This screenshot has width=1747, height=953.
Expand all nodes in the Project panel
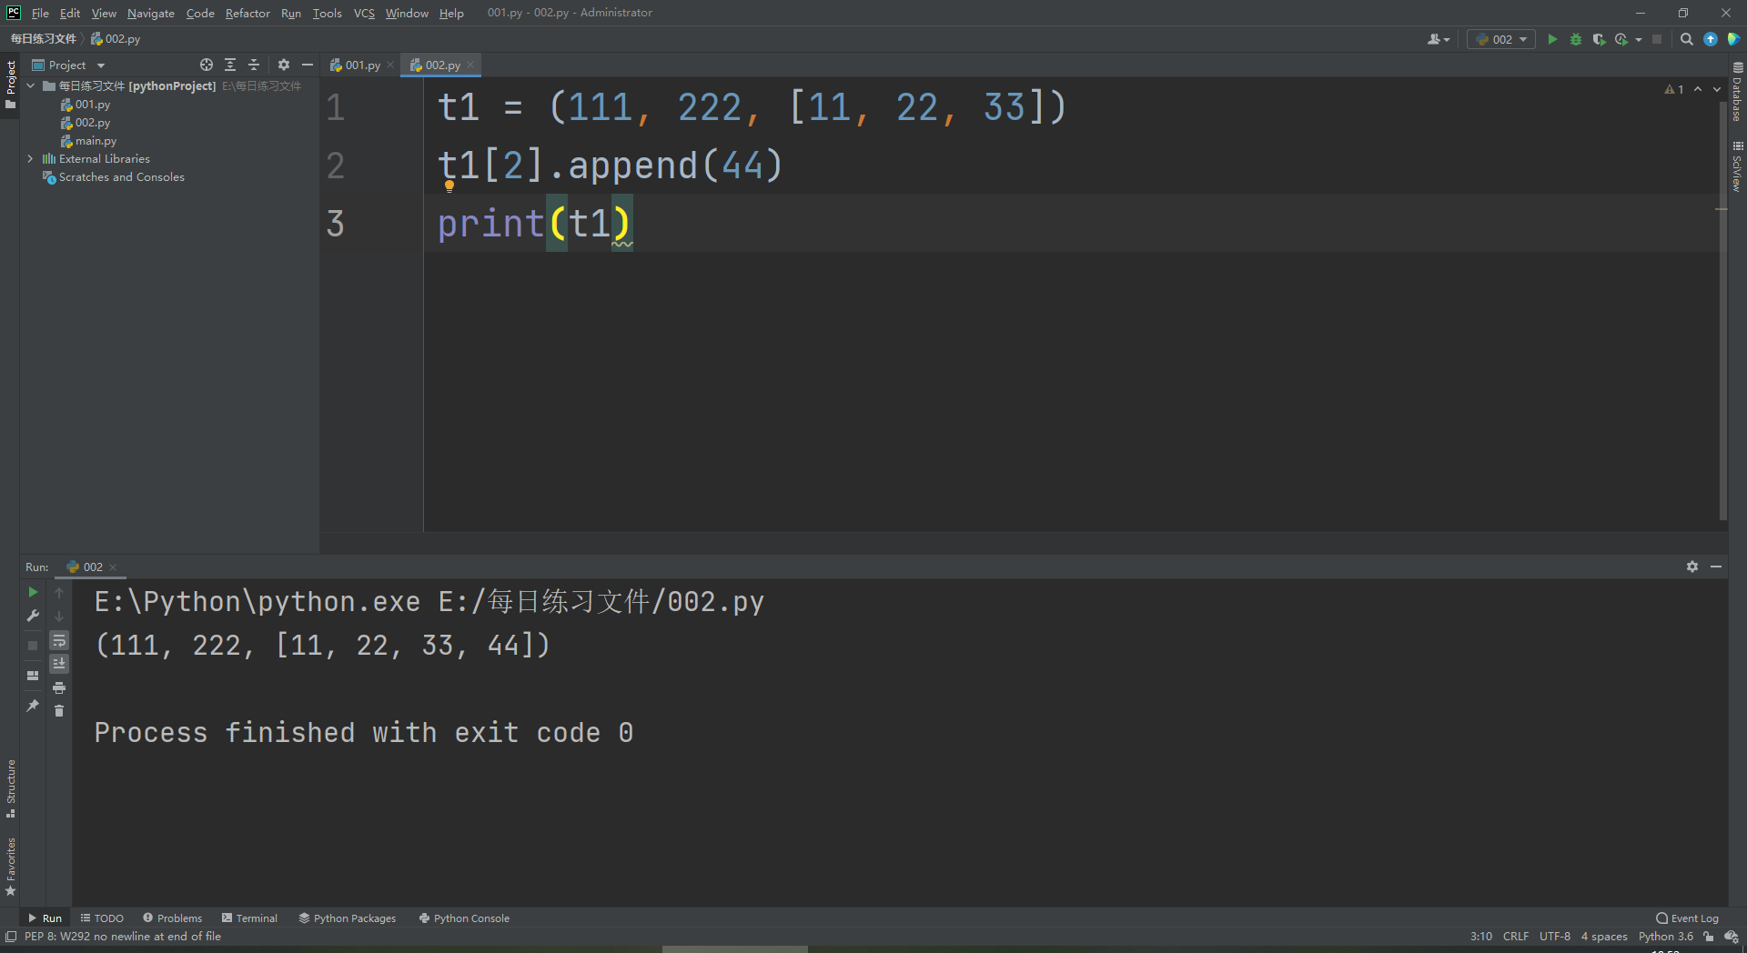coord(230,65)
